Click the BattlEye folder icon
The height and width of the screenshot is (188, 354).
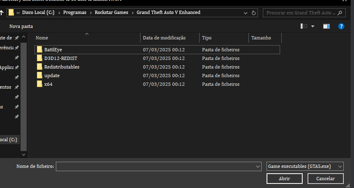click(39, 49)
